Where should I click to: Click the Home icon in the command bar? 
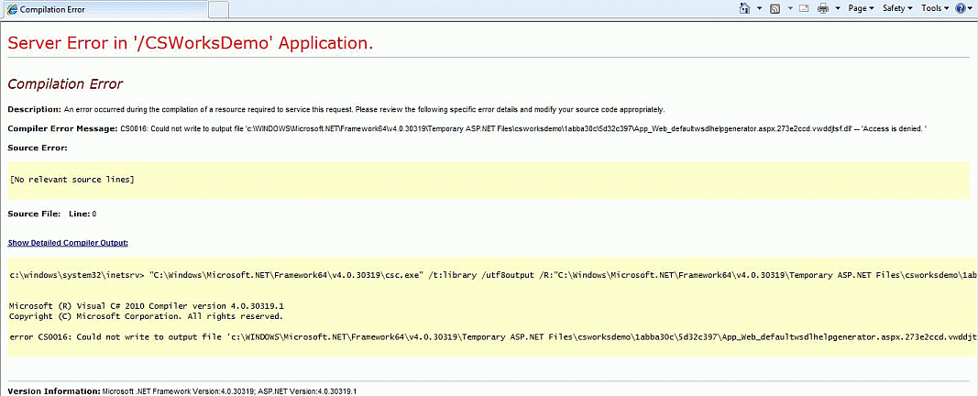(x=745, y=8)
